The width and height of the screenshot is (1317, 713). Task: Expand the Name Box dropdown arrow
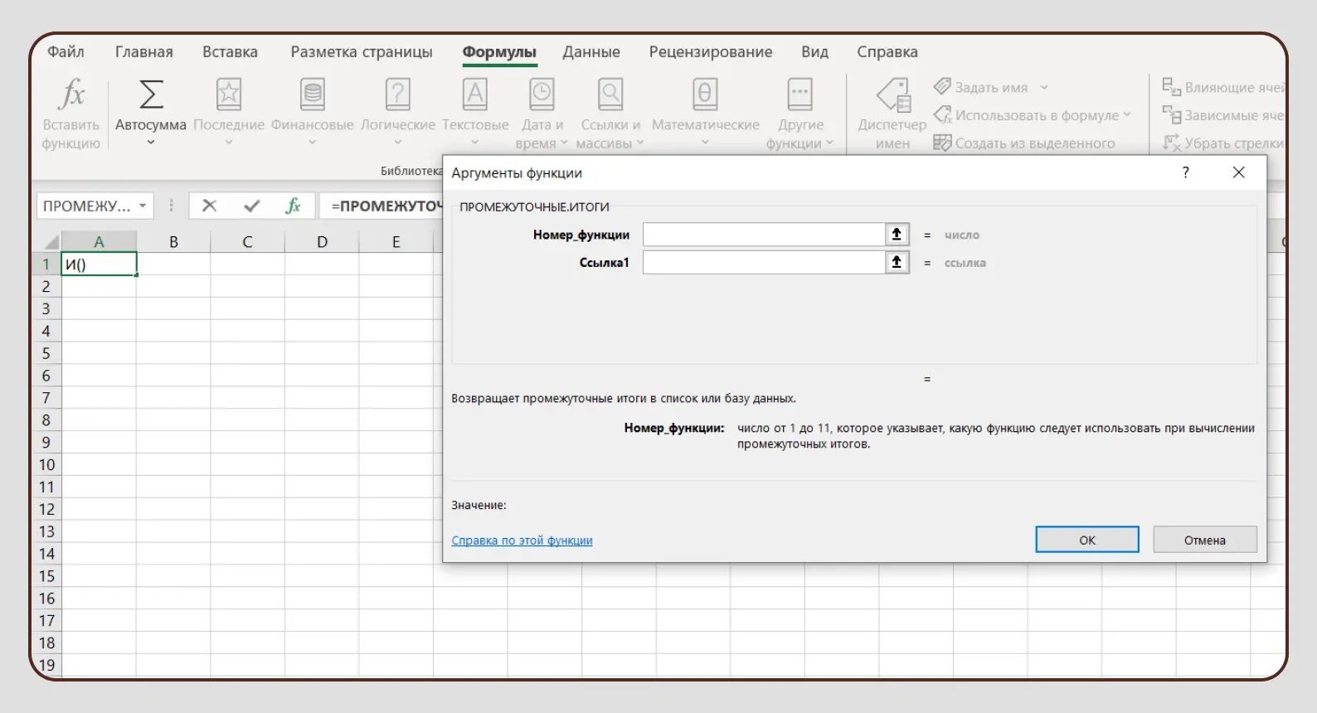[143, 206]
